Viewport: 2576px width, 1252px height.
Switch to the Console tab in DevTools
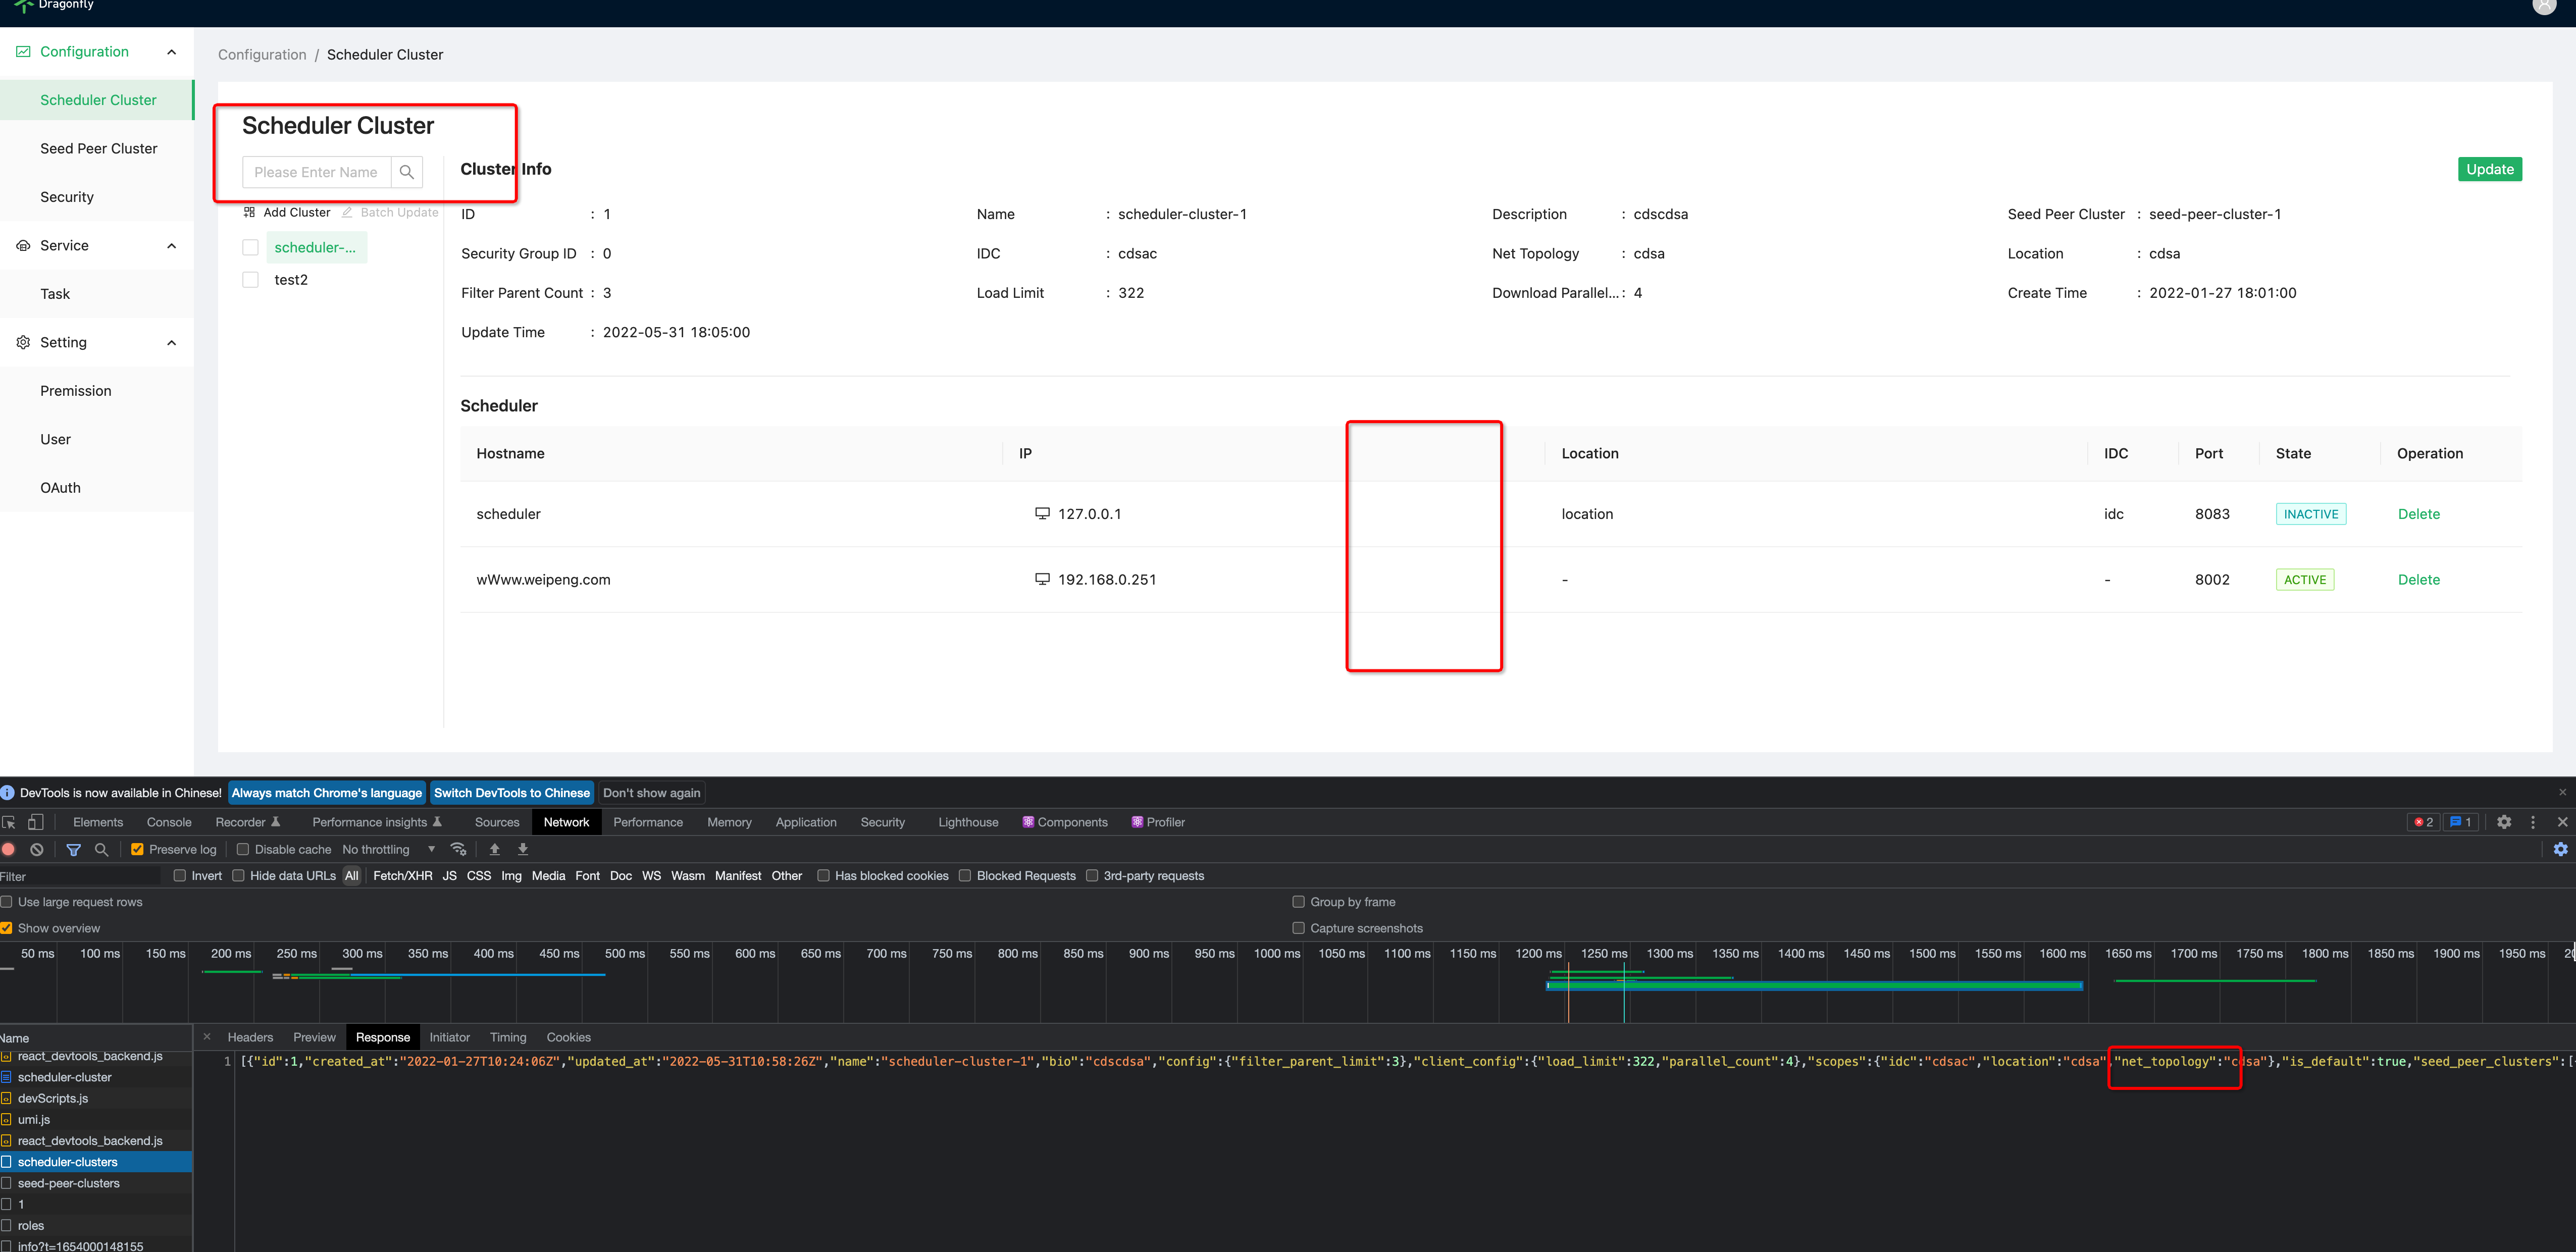click(168, 822)
